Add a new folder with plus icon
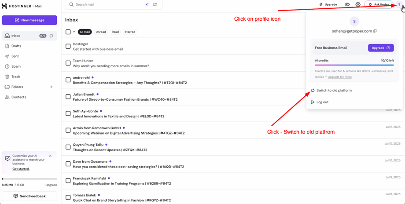405x204 pixels. click(51, 87)
